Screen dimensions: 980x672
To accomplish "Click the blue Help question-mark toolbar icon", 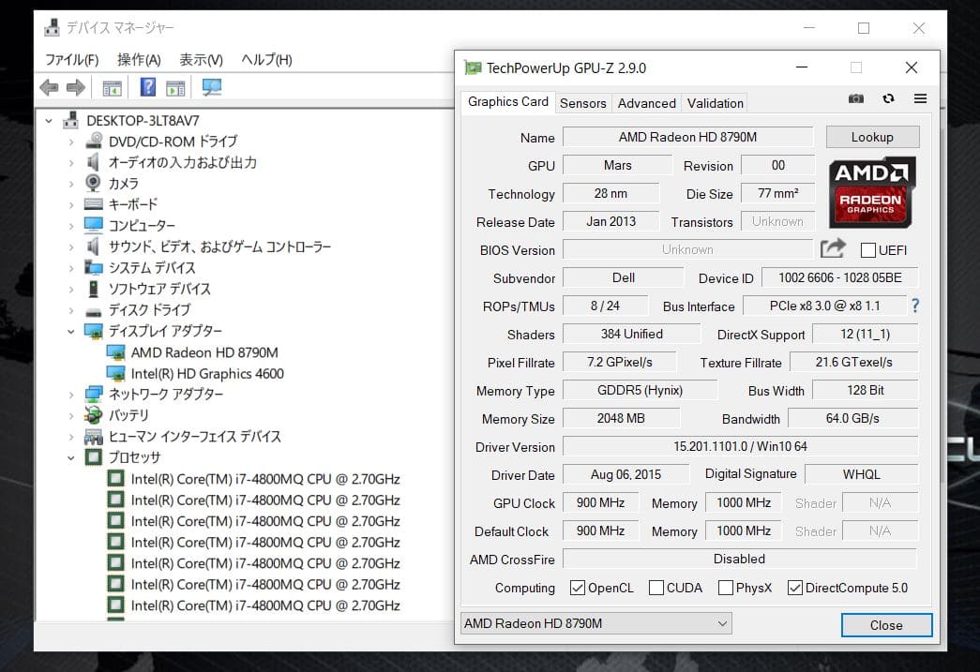I will point(147,87).
